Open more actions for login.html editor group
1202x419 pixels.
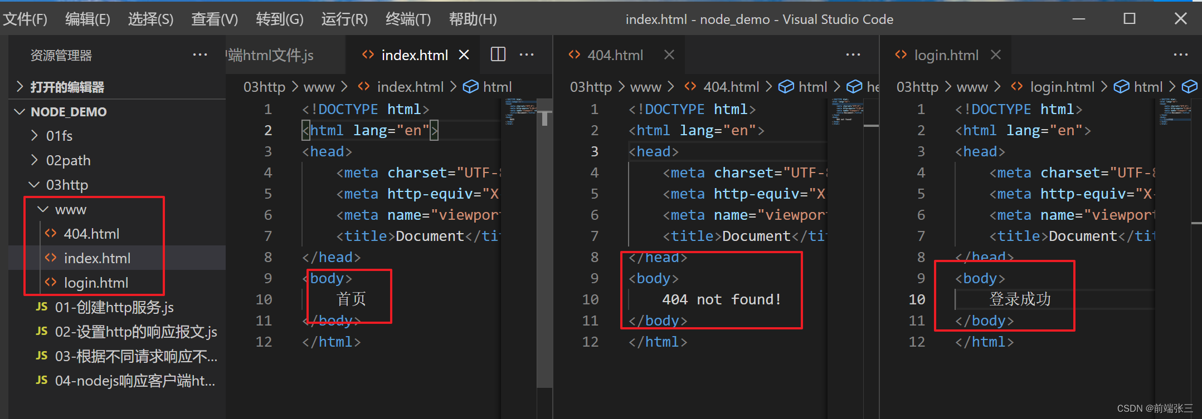(x=1181, y=55)
